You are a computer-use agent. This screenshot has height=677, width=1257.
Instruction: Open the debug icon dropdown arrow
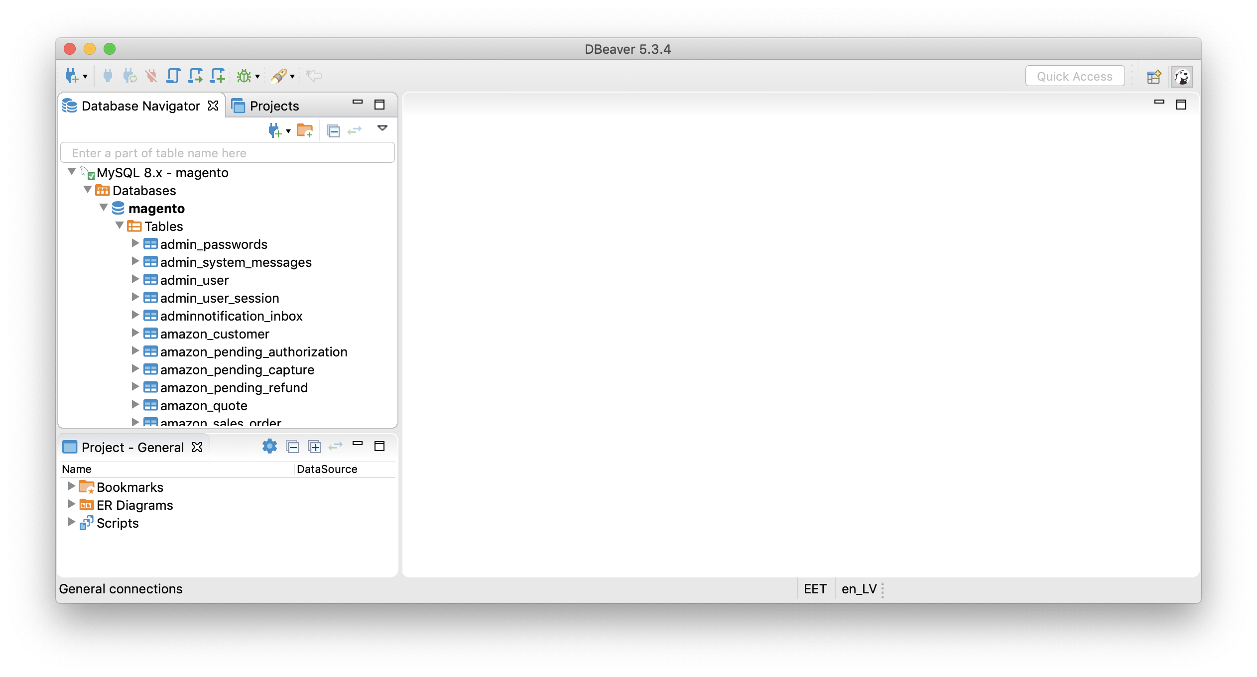tap(257, 76)
